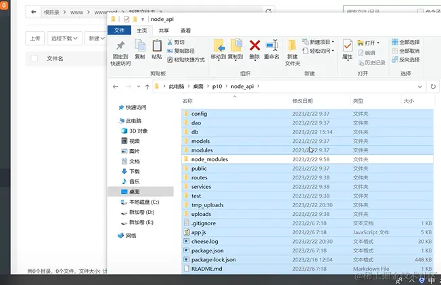Click History (历史记录) in ribbon
Image resolution: width=441 pixels, height=285 pixels.
371,63
